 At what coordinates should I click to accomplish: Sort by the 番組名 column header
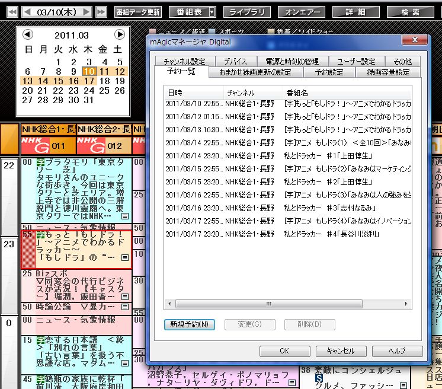(347, 93)
